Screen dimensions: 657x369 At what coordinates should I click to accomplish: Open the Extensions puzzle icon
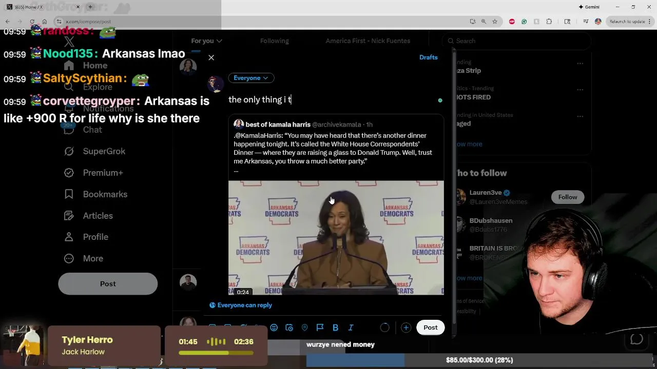coord(549,22)
